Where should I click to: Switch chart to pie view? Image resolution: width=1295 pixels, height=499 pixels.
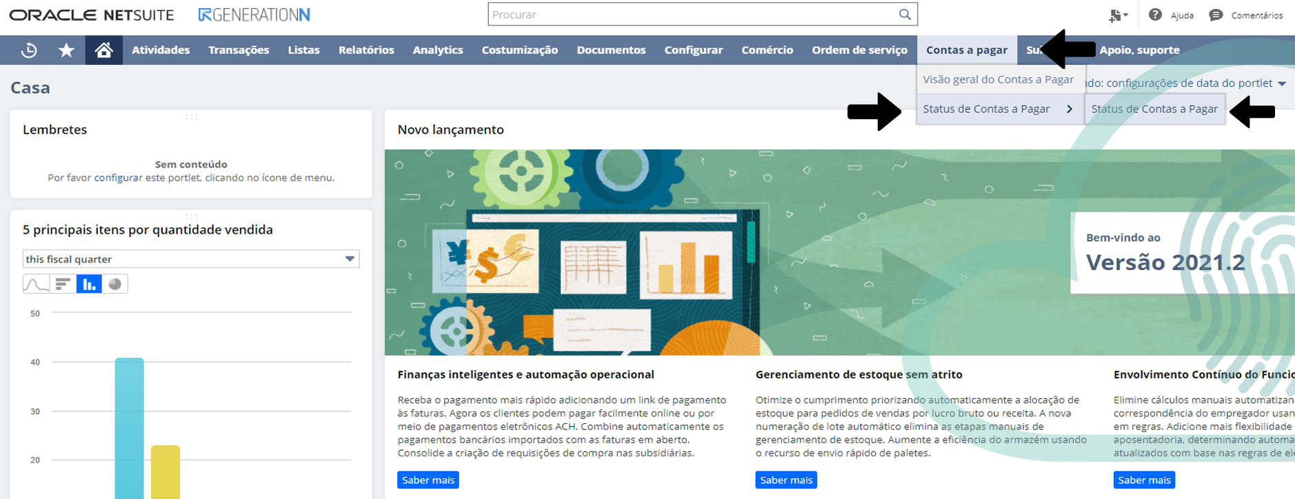pos(115,284)
